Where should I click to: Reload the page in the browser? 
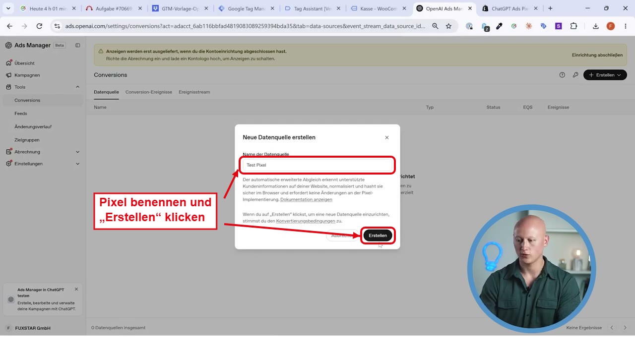tap(39, 26)
